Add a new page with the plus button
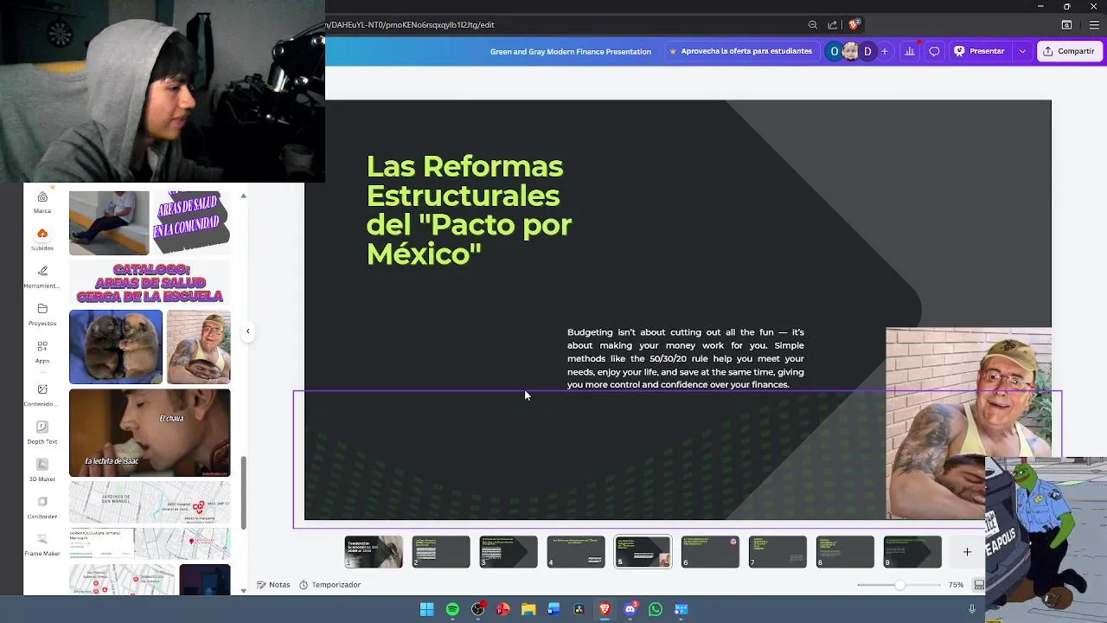The image size is (1107, 623). [967, 552]
